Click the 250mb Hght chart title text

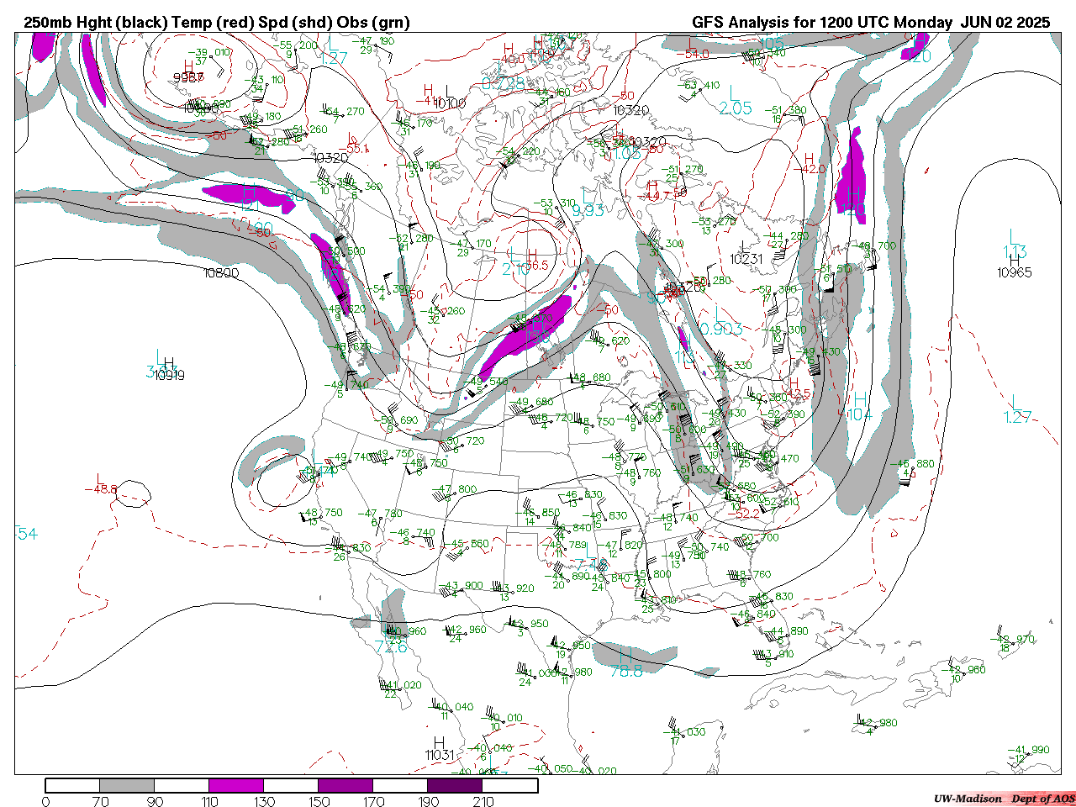point(217,22)
